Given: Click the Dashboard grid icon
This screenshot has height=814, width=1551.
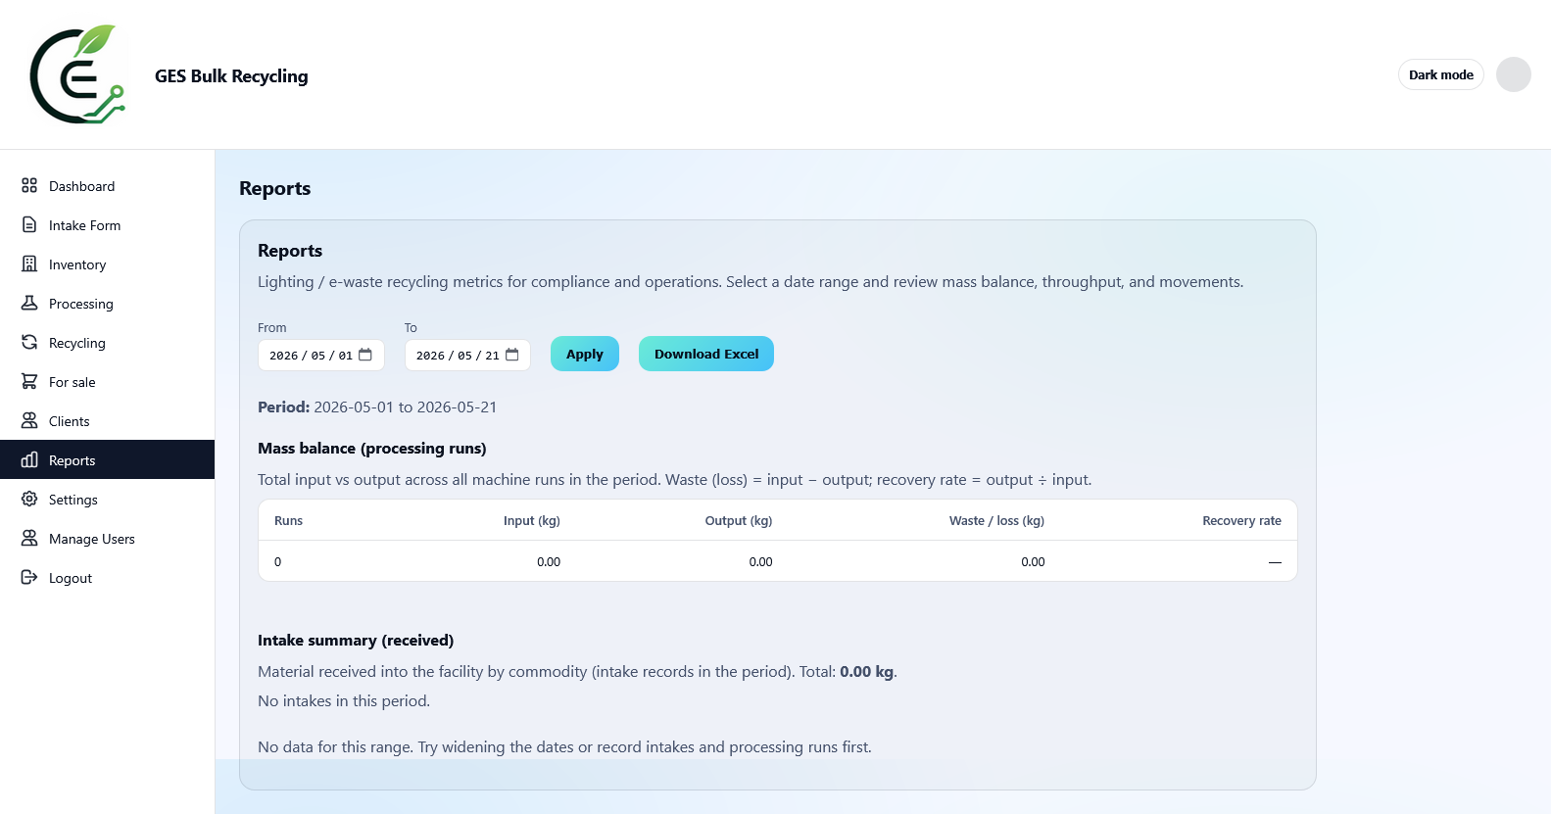Looking at the screenshot, I should coord(29,185).
